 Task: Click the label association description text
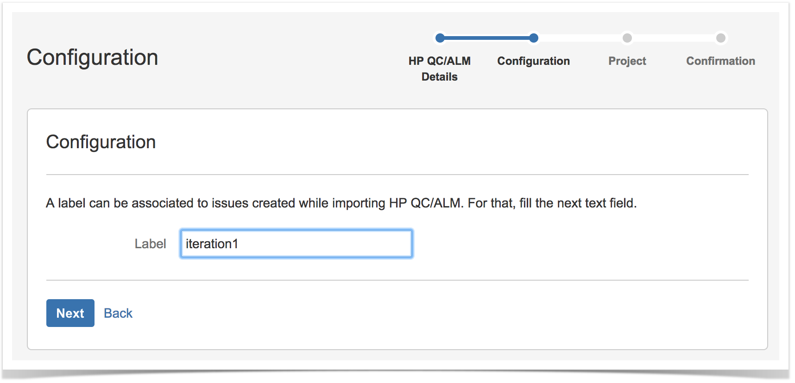tap(341, 203)
